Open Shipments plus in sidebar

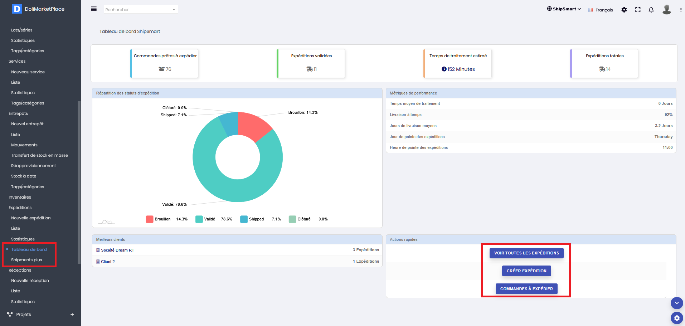[x=26, y=260]
